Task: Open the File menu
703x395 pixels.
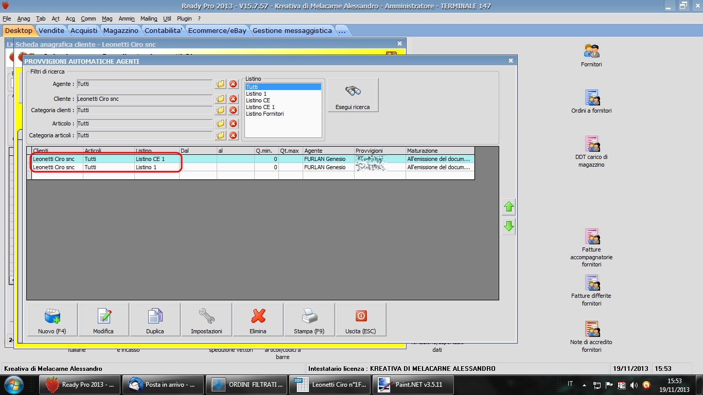Action: [7, 19]
